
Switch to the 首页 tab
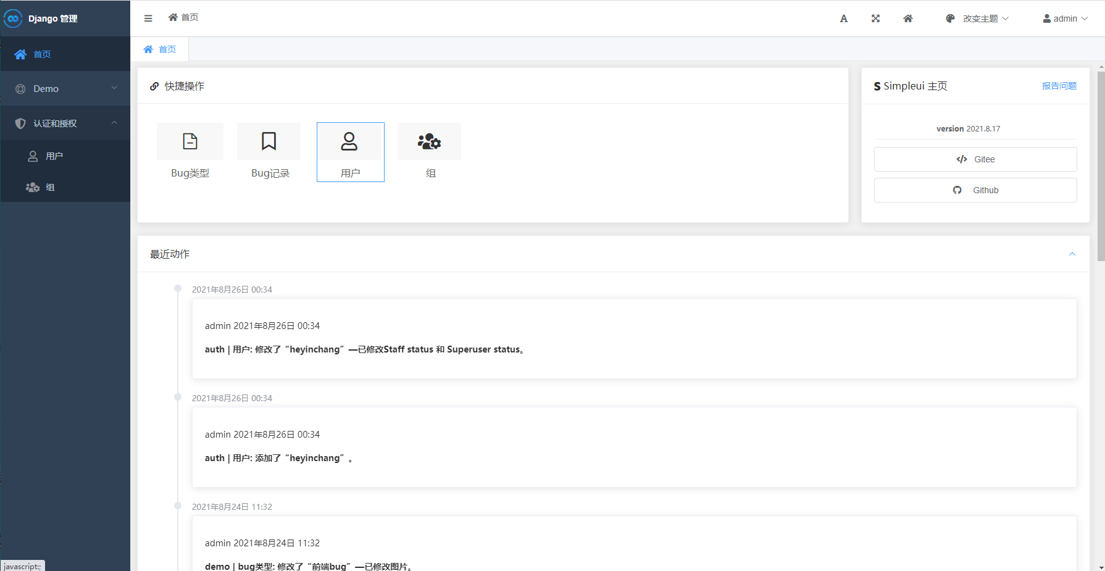coord(160,49)
